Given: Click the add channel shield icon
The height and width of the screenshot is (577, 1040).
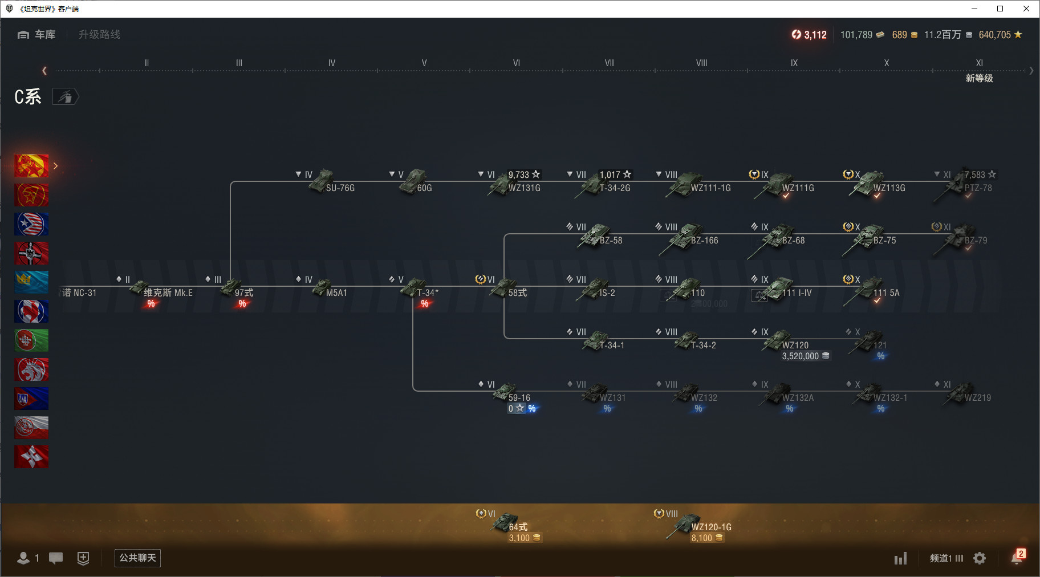Looking at the screenshot, I should pos(83,558).
